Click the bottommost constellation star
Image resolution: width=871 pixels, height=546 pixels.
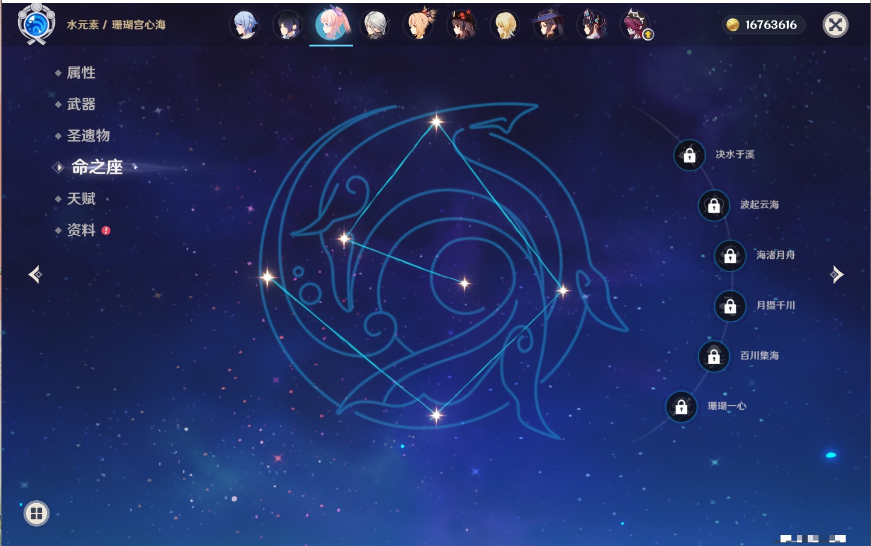click(436, 414)
